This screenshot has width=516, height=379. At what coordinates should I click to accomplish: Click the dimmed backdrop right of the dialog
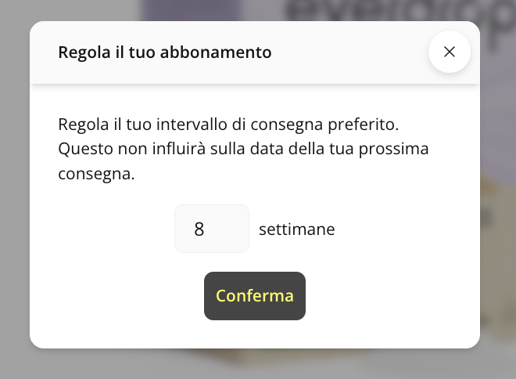(x=498, y=196)
